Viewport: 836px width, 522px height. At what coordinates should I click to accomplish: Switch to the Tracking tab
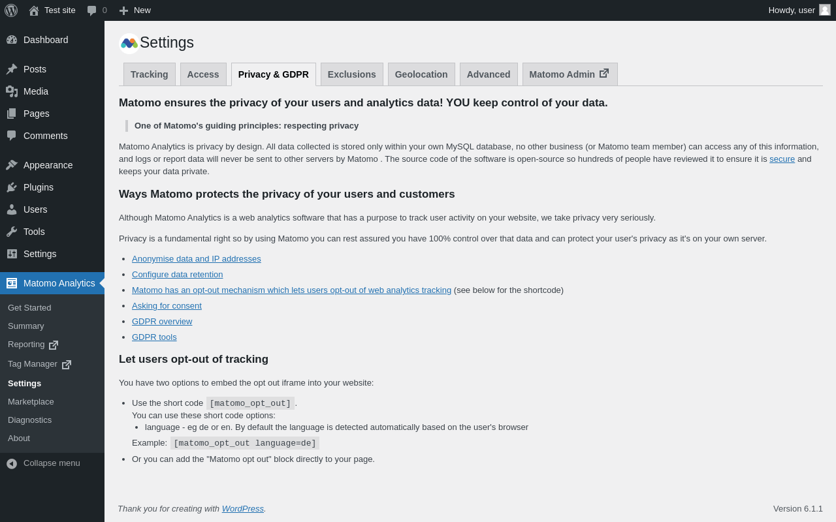(149, 74)
